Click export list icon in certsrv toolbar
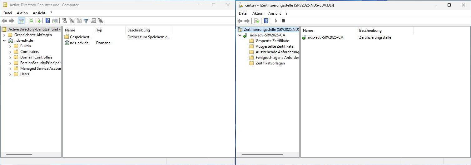Screen dimensions: 471x165 point(257,21)
